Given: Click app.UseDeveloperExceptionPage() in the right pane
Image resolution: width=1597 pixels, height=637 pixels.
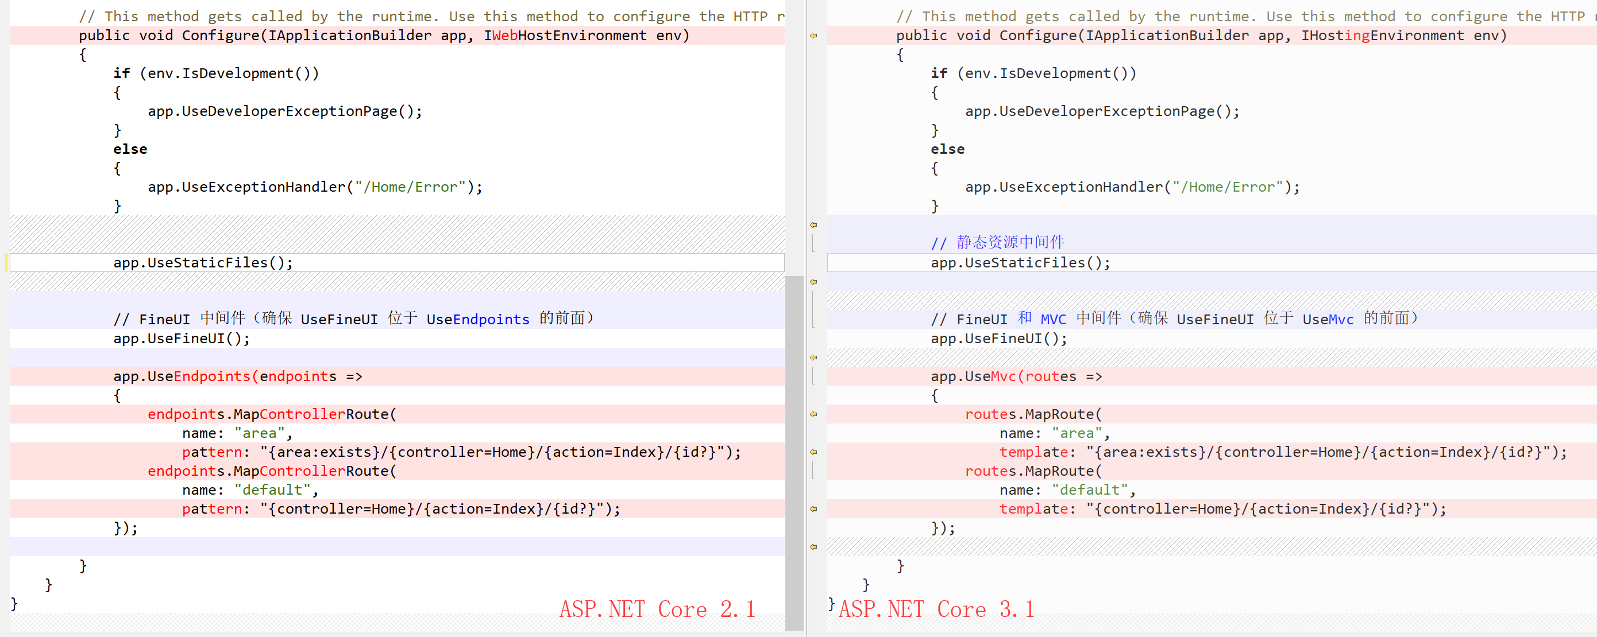Looking at the screenshot, I should point(1102,111).
